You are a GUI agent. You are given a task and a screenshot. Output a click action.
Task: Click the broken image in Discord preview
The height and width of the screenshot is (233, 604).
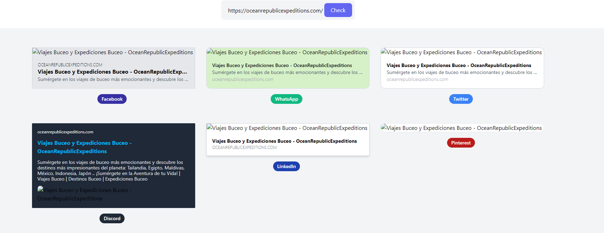point(85,194)
